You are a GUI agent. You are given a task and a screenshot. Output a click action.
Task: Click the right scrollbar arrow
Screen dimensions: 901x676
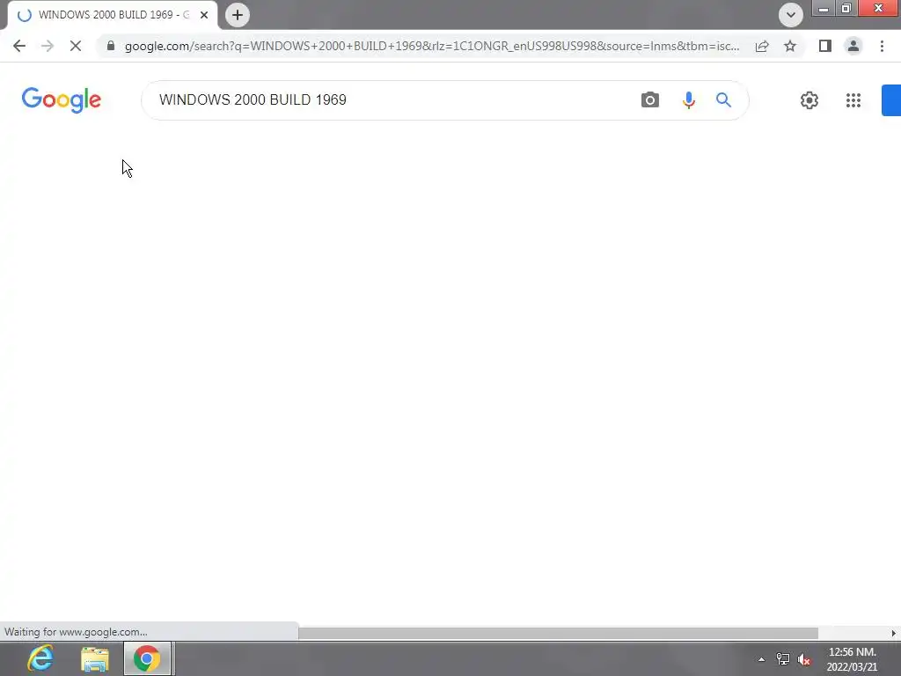pyautogui.click(x=894, y=633)
